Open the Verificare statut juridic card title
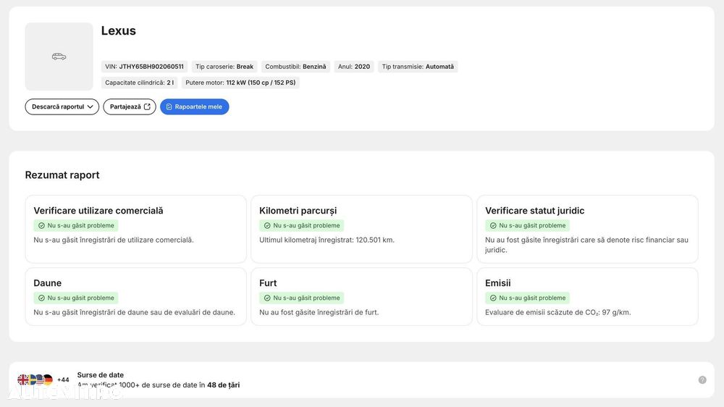Screen dimensions: 724x407 [535, 211]
